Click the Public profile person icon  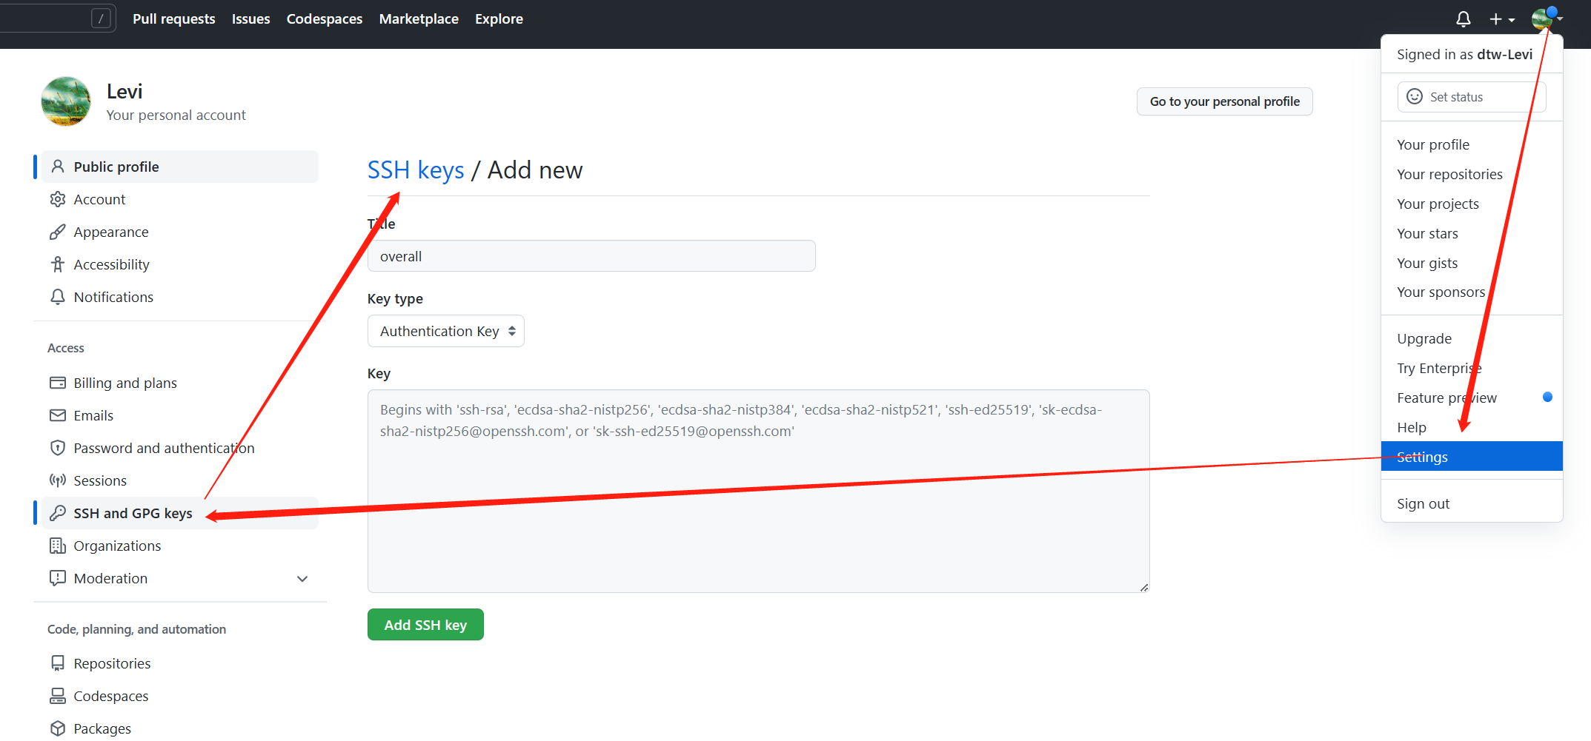coord(58,167)
